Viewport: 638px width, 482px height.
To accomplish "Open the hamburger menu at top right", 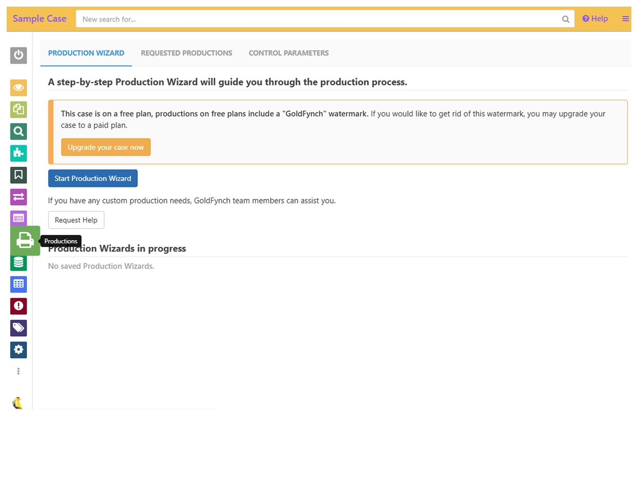I will (x=625, y=19).
